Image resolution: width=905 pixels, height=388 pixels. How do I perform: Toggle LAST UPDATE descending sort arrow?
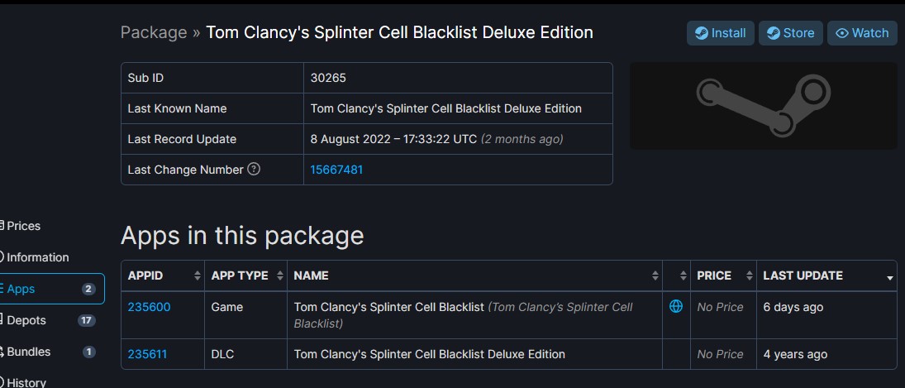click(x=890, y=278)
